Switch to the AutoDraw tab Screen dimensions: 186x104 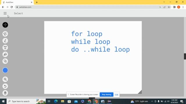[17, 2]
